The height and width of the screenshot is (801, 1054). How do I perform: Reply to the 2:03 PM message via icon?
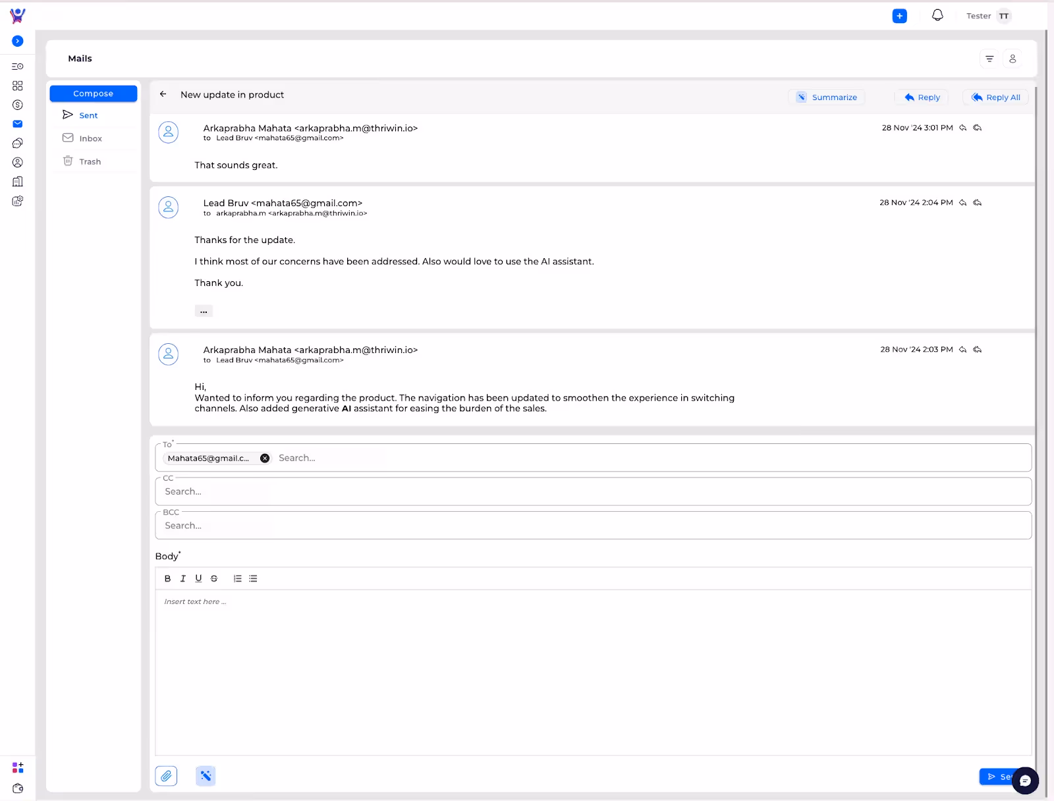tap(963, 349)
